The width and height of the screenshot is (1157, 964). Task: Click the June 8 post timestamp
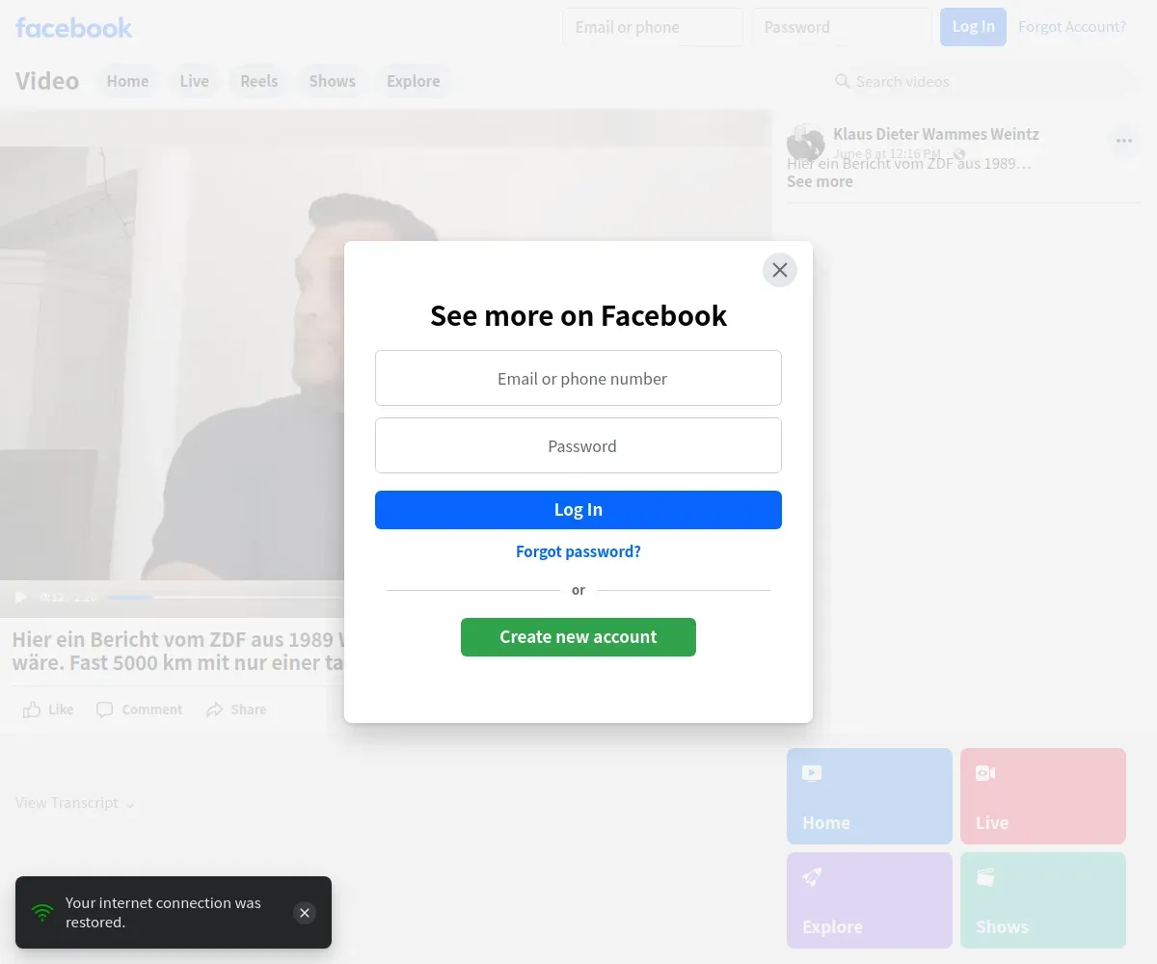pos(887,154)
